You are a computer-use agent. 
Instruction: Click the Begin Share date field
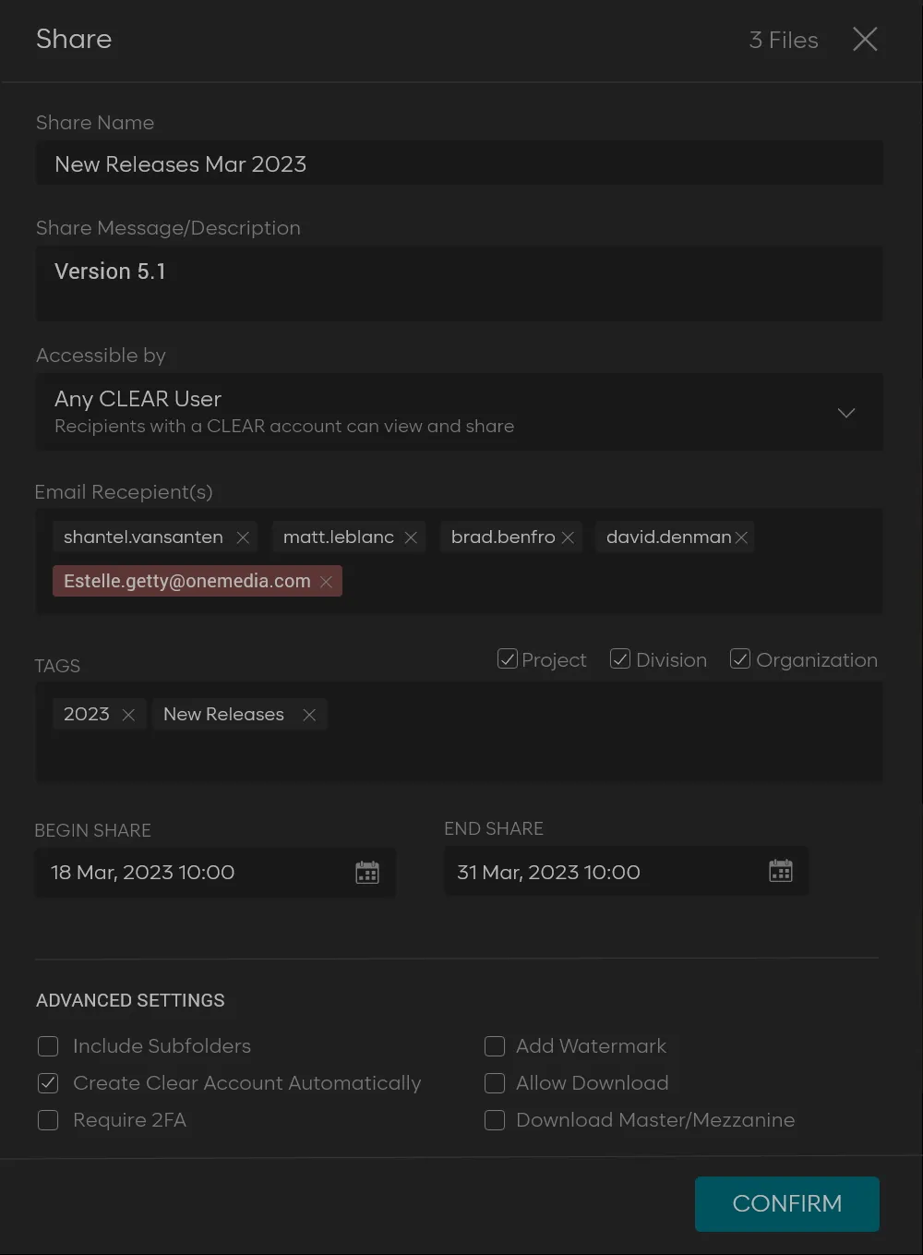point(215,873)
